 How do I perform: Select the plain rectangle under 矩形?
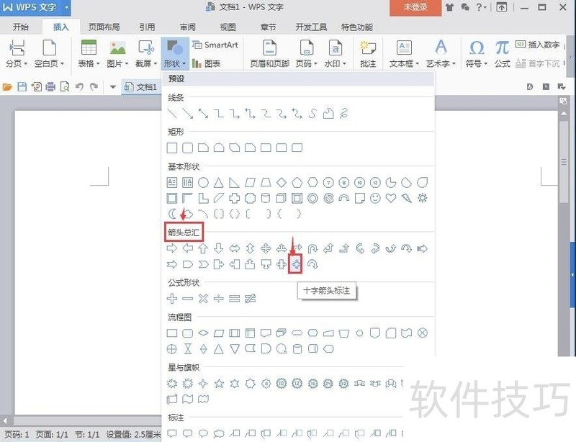tap(171, 148)
